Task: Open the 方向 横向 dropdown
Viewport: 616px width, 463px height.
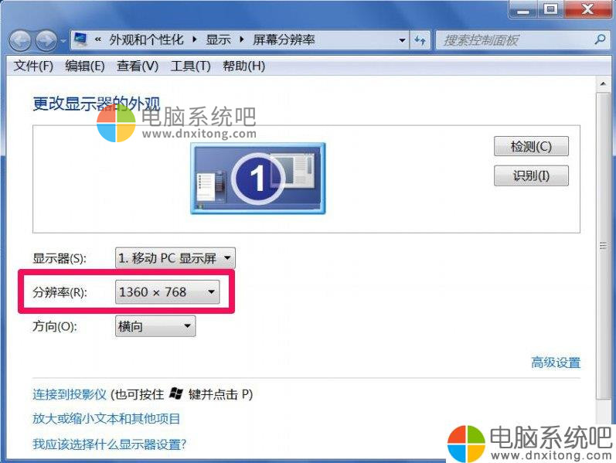Action: 155,326
